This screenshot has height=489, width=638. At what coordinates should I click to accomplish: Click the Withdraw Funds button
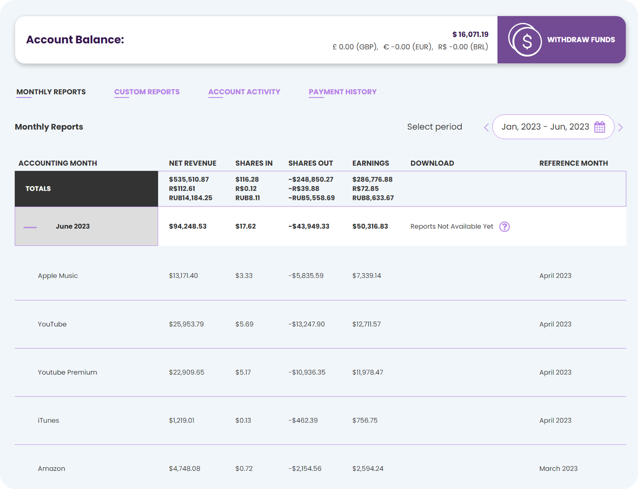(x=581, y=40)
